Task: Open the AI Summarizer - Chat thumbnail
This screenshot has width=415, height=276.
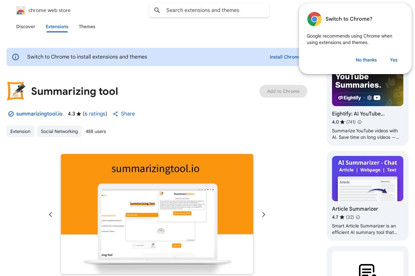Action: (x=368, y=179)
